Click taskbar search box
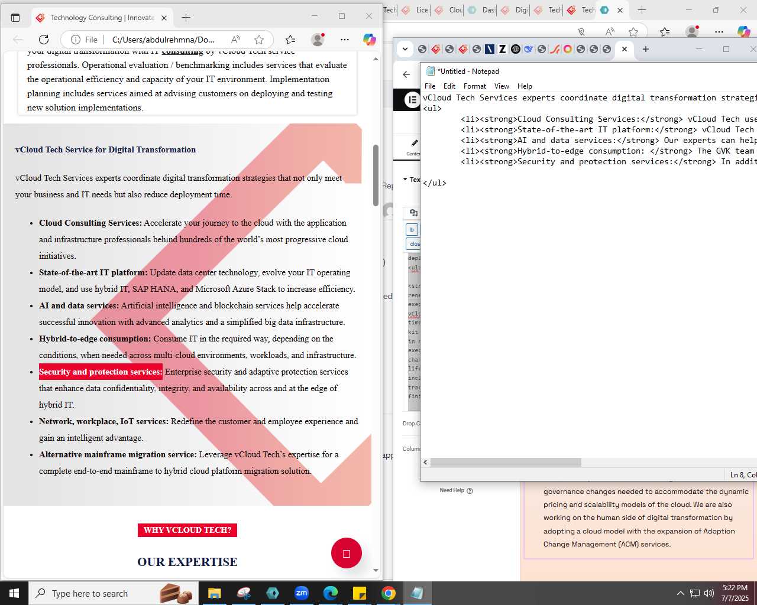757x605 pixels. 114,593
